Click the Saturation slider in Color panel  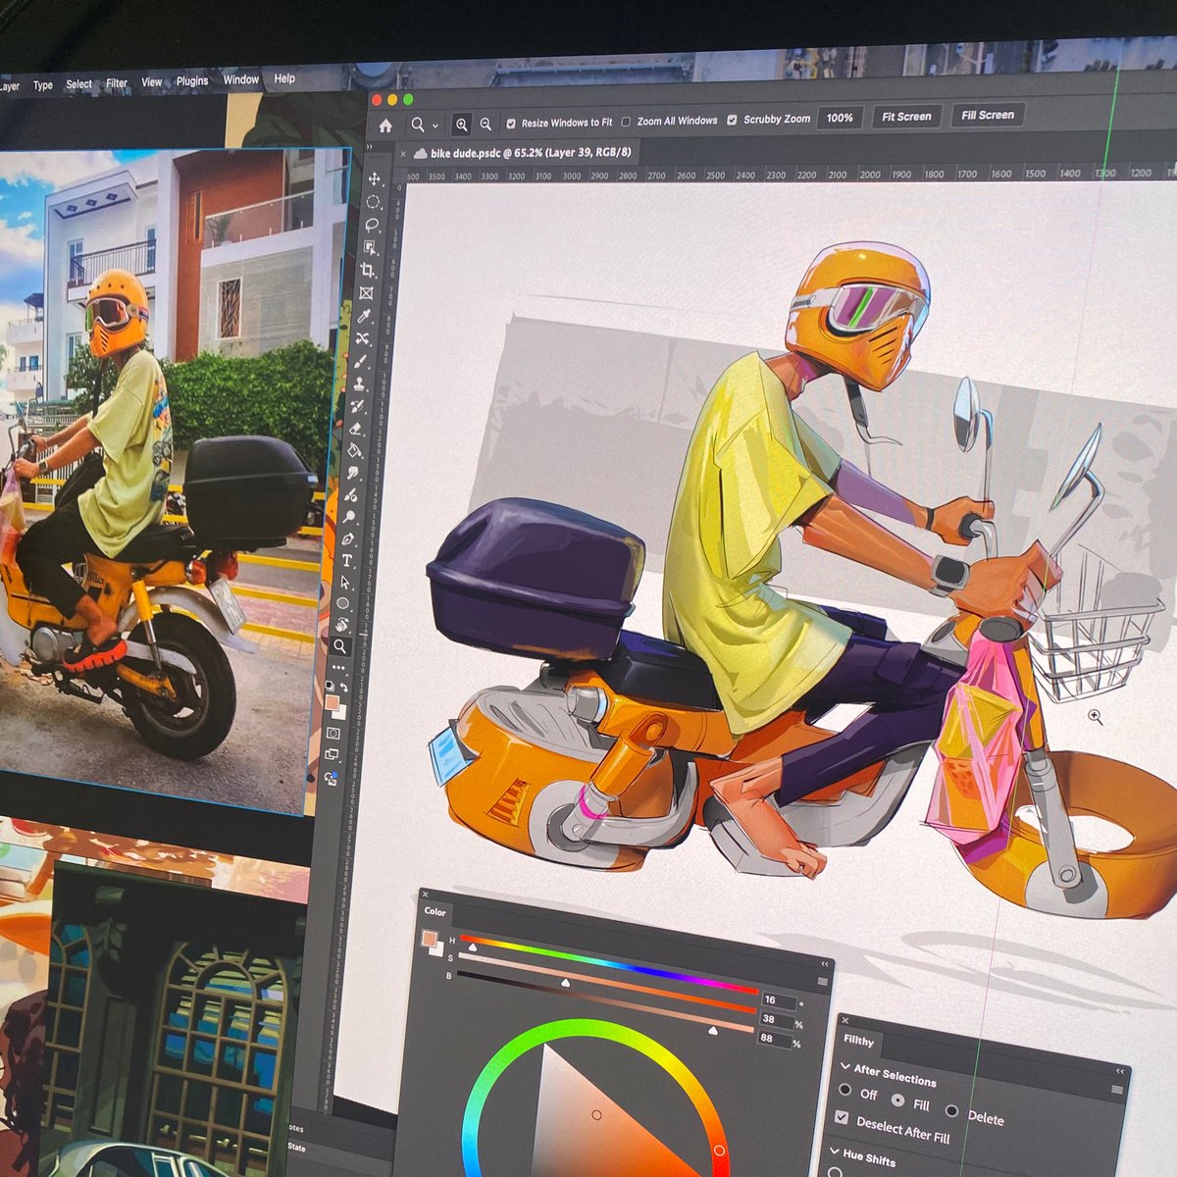point(607,983)
